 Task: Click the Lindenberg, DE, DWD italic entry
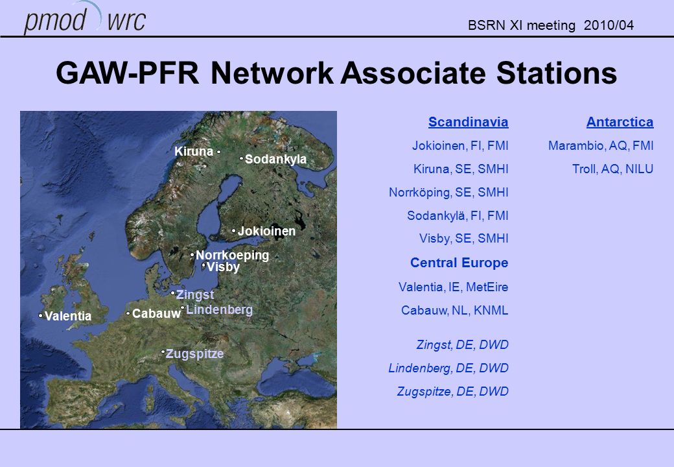point(448,368)
